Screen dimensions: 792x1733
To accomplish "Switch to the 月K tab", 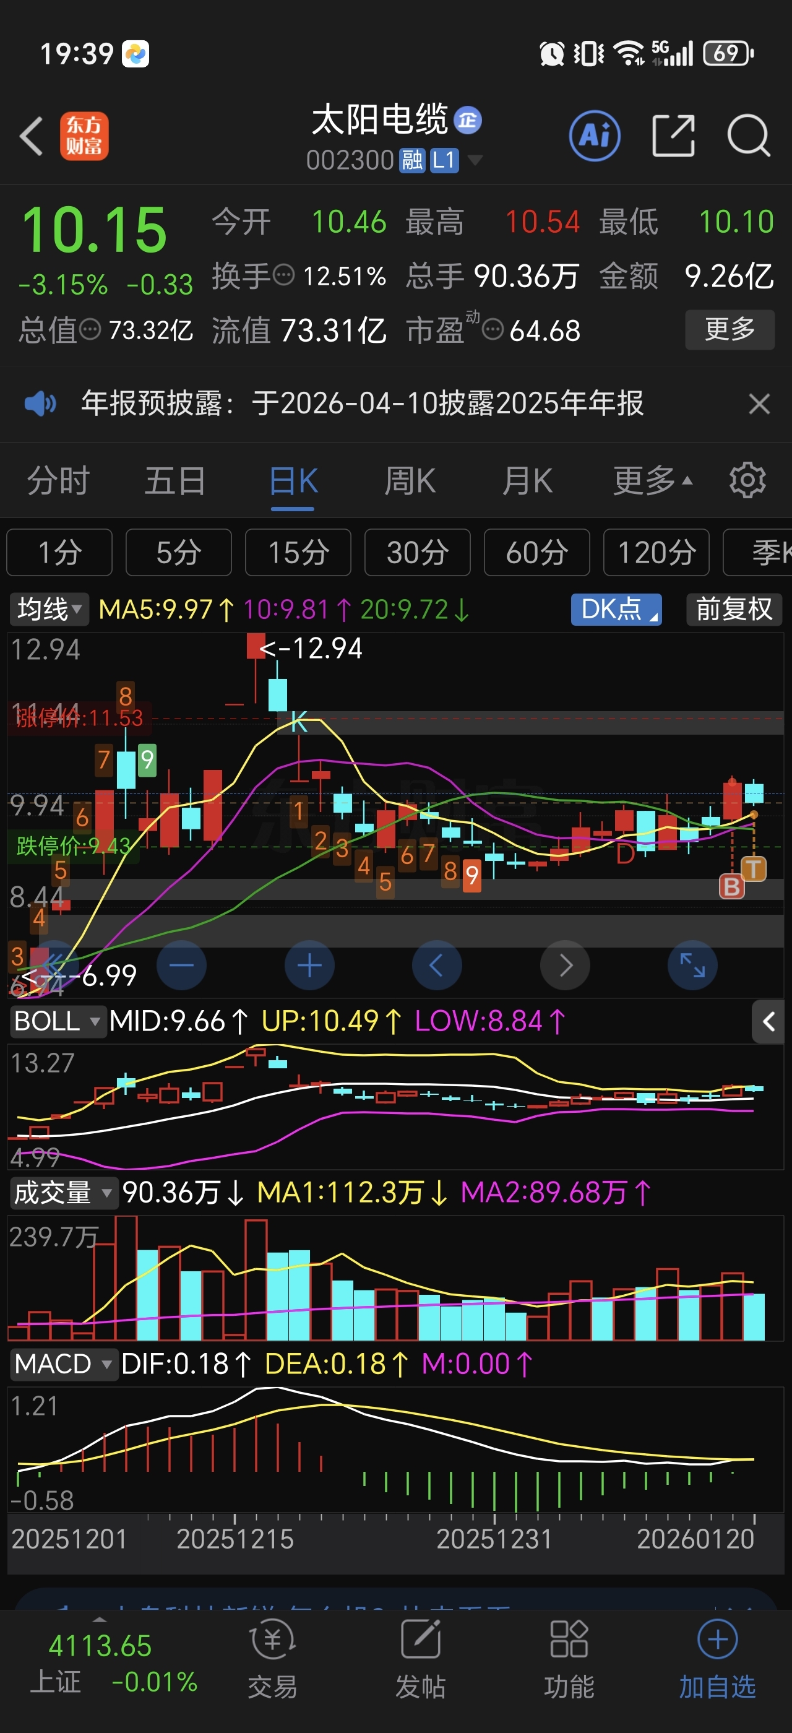I will click(x=527, y=481).
